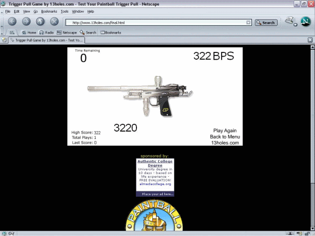The width and height of the screenshot is (315, 236).
Task: Click inside the URL address field
Action: click(156, 23)
